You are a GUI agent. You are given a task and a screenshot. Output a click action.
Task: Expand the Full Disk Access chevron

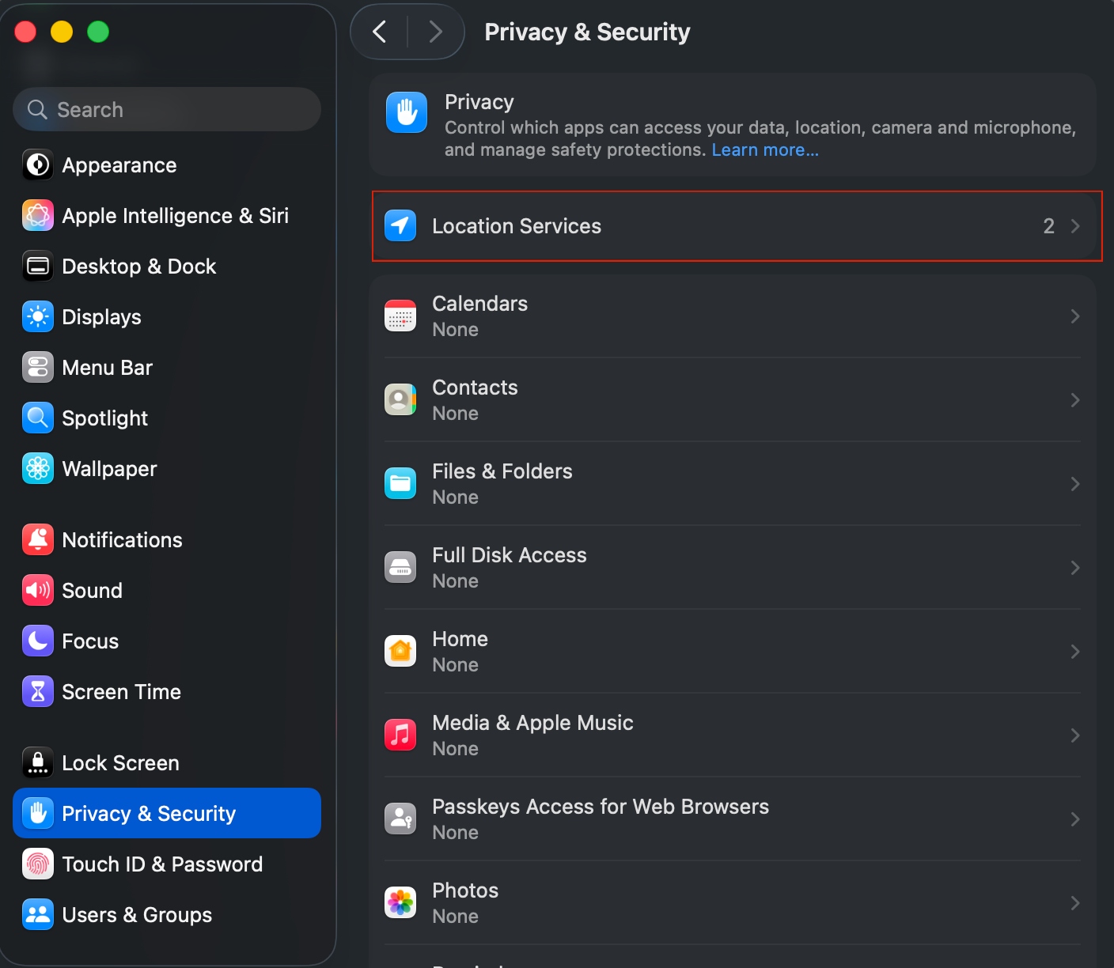tap(1075, 568)
